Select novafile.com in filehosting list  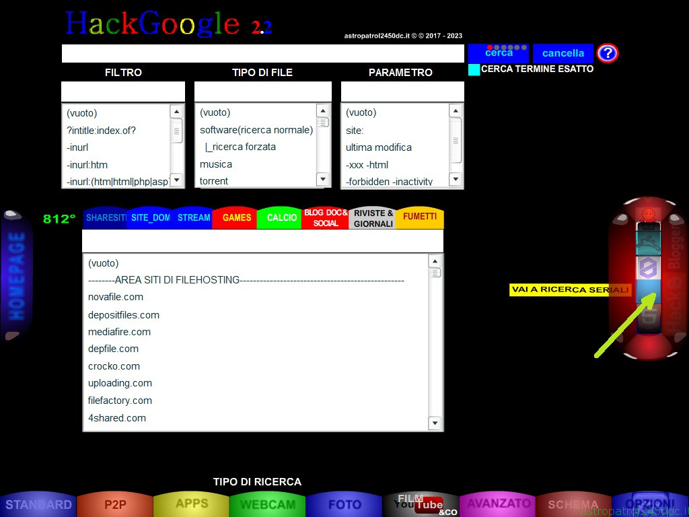116,297
